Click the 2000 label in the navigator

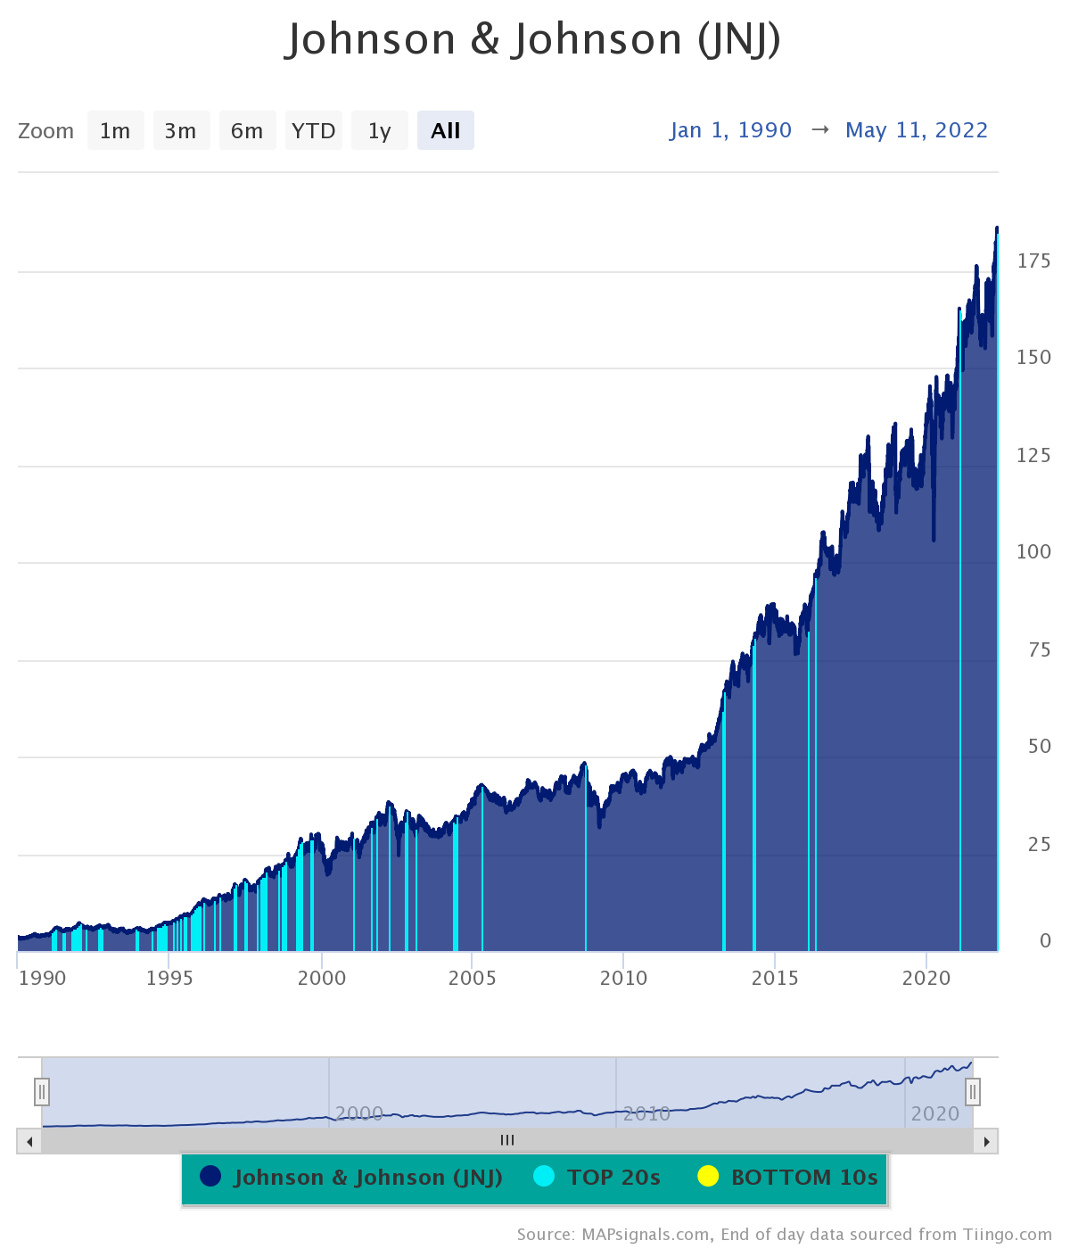[359, 1113]
